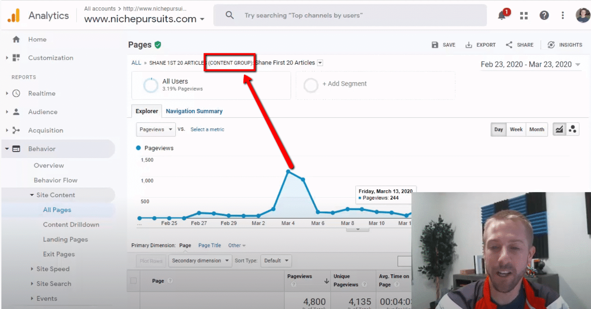The image size is (591, 309).
Task: Switch to motion chart dots icon
Action: click(x=573, y=129)
